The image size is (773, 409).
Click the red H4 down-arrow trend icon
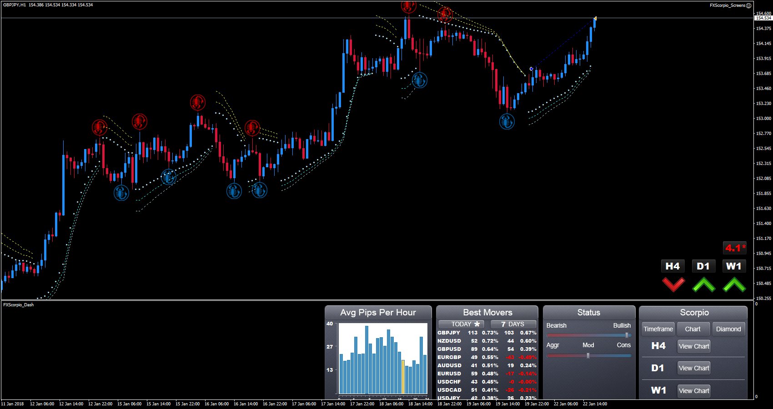click(673, 284)
